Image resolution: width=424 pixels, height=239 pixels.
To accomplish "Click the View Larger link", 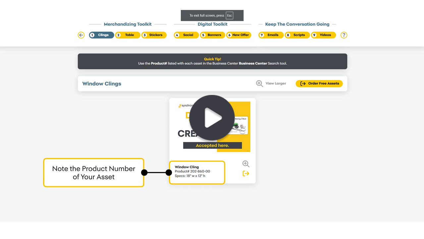I will pyautogui.click(x=276, y=84).
